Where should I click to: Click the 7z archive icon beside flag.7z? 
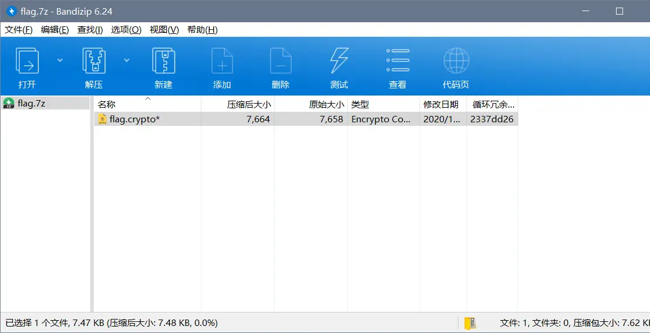tap(9, 104)
